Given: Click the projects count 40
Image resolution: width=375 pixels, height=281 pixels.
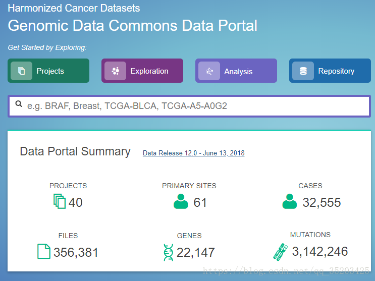Looking at the screenshot, I should 75,202.
